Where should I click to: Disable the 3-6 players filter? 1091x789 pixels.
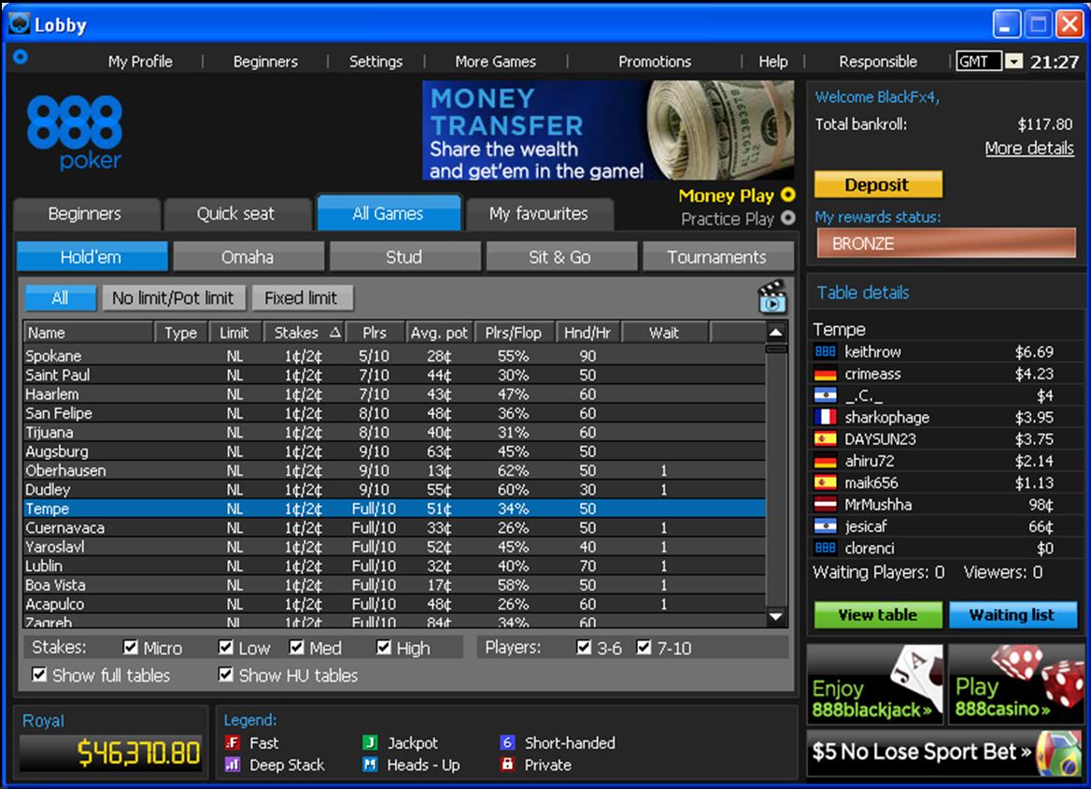click(585, 647)
